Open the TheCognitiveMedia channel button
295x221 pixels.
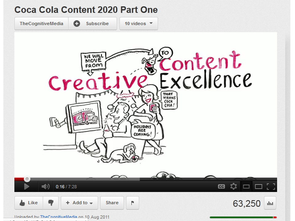[41, 24]
